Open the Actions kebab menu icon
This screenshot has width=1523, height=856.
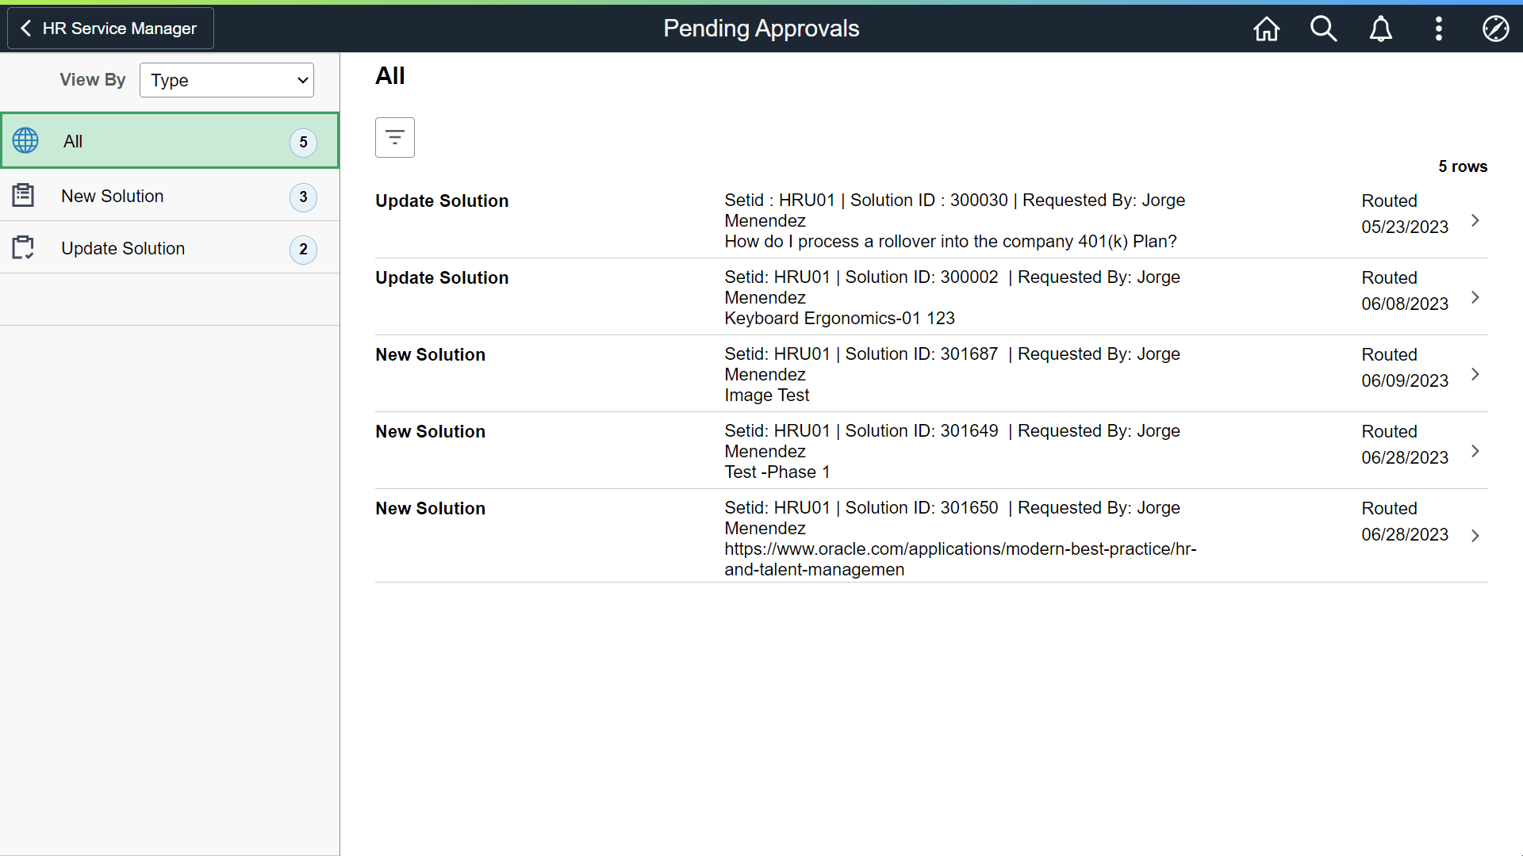tap(1438, 29)
